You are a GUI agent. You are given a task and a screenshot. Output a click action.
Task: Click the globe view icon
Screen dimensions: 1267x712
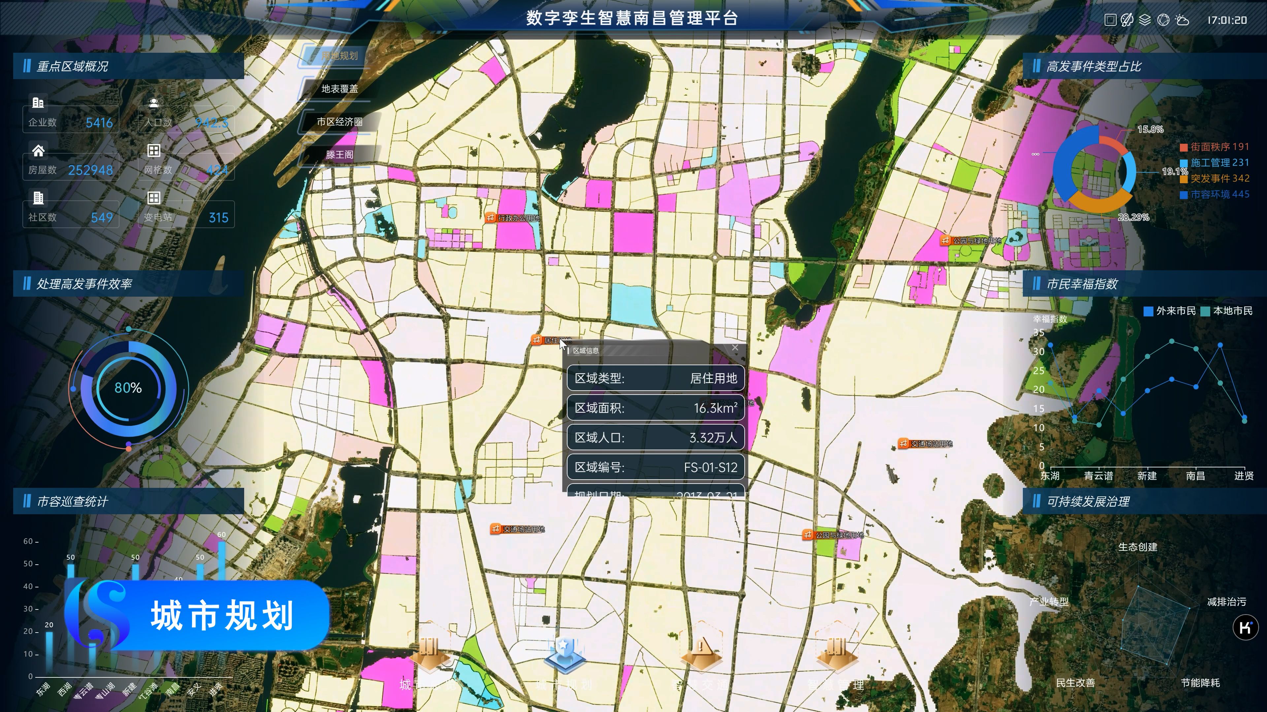[1163, 20]
